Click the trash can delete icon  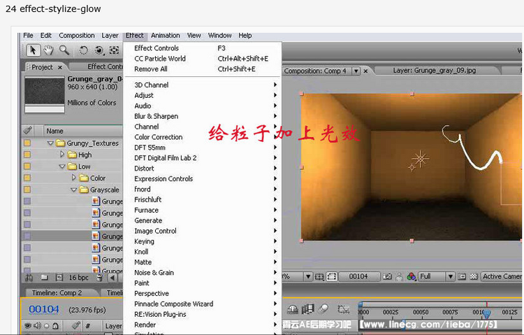[x=99, y=278]
